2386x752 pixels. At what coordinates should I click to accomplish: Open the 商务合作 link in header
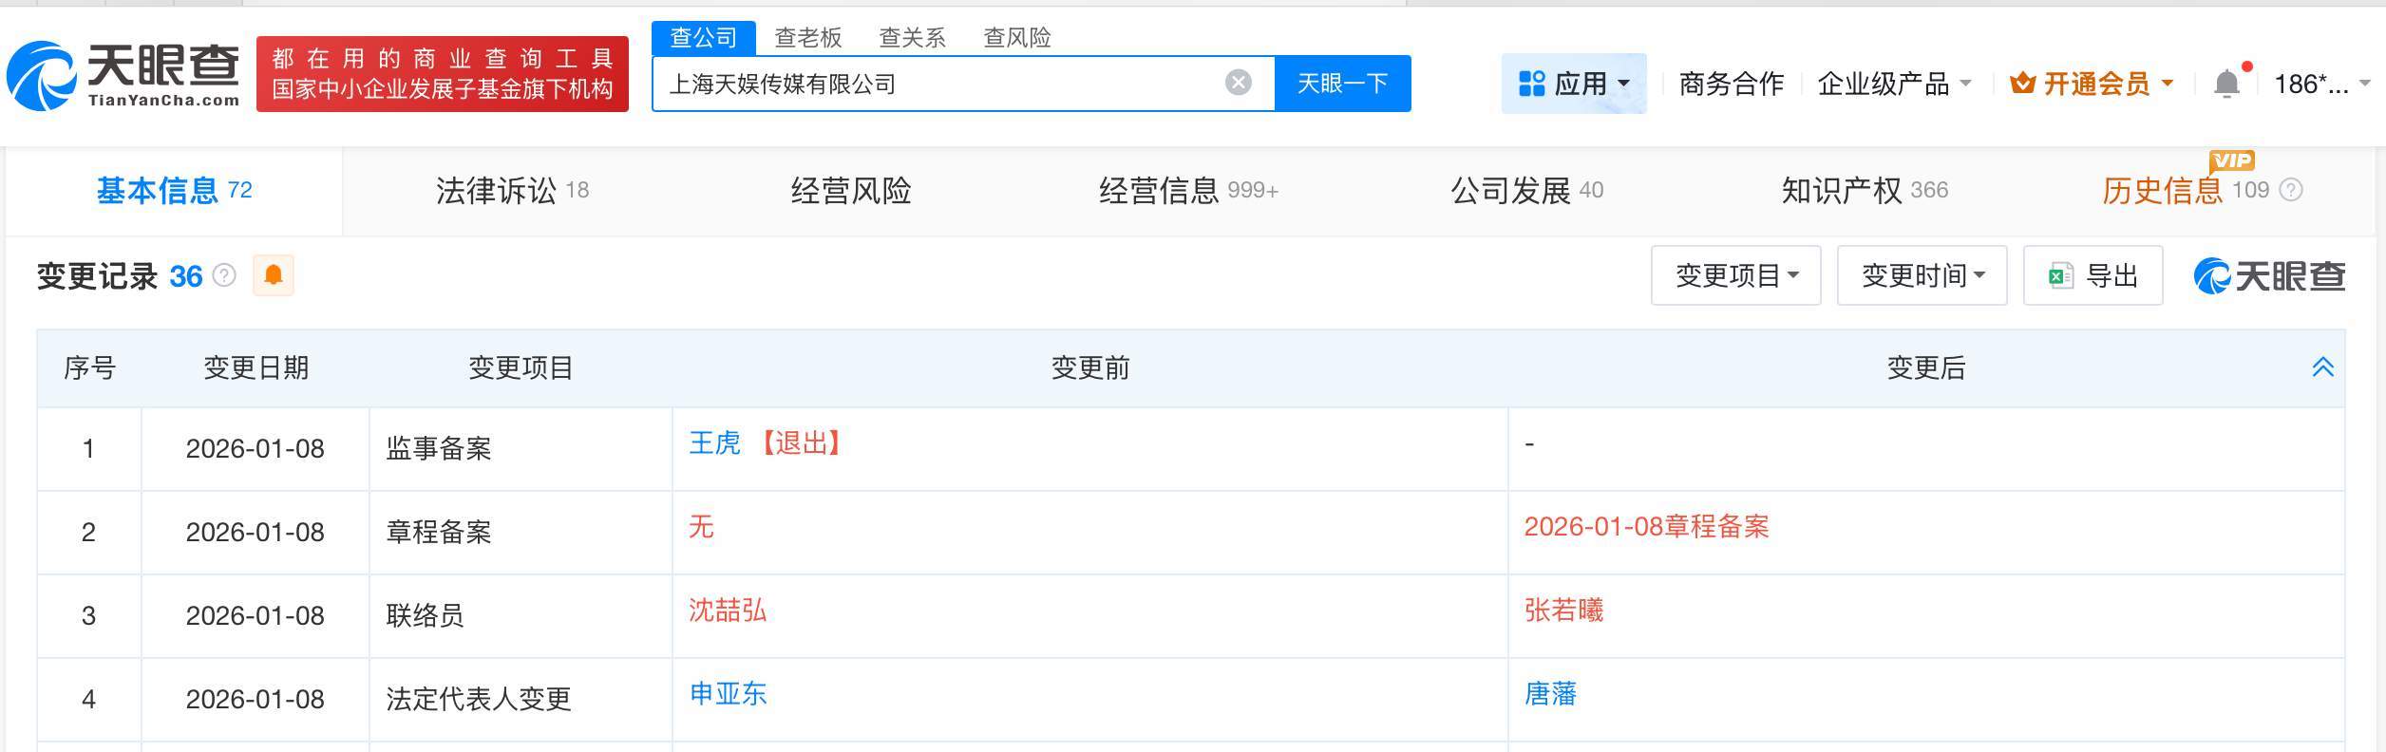tap(1731, 85)
